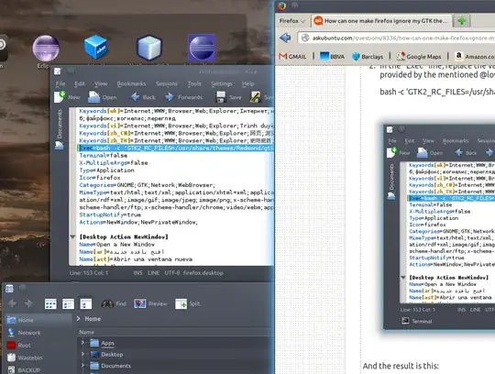Open the blue cube desktop icon
This screenshot has width=495, height=374.
click(x=96, y=48)
